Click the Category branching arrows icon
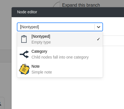This screenshot has width=124, height=109. click(24, 54)
